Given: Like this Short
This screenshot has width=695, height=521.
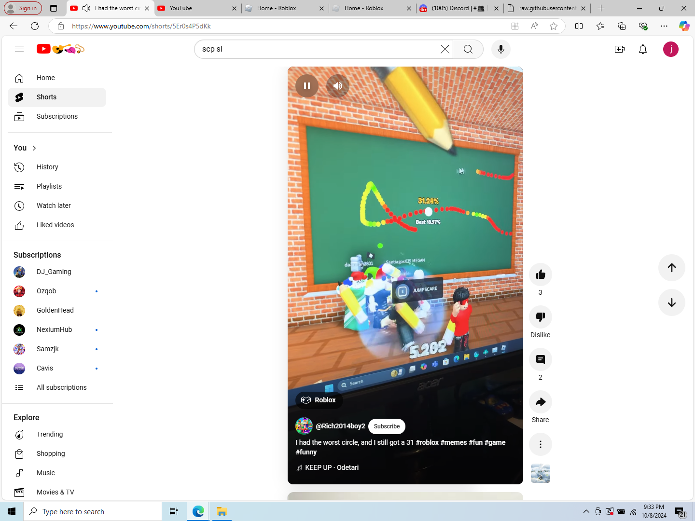Looking at the screenshot, I should coord(541,274).
